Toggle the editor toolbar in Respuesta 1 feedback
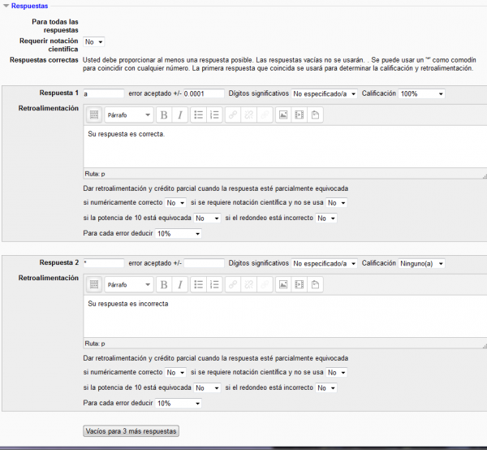The height and width of the screenshot is (450, 487). click(x=93, y=115)
